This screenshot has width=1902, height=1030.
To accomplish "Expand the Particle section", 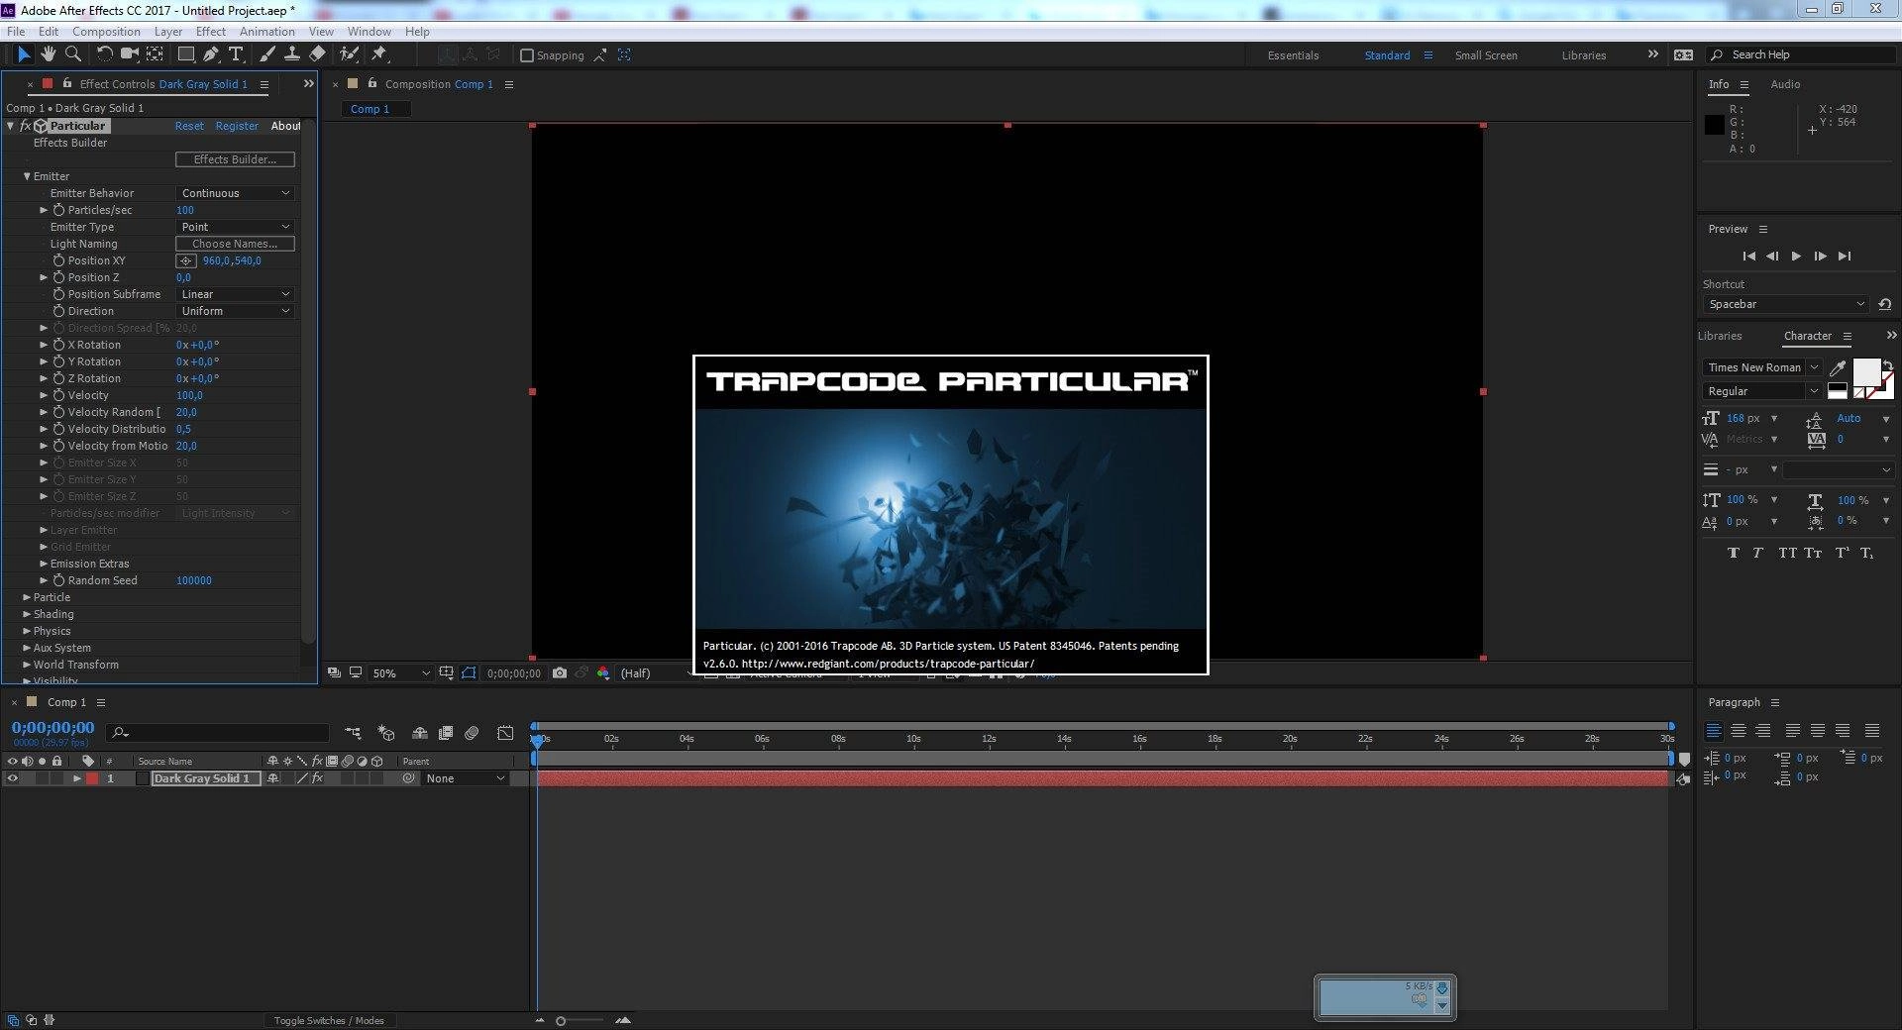I will (x=27, y=597).
